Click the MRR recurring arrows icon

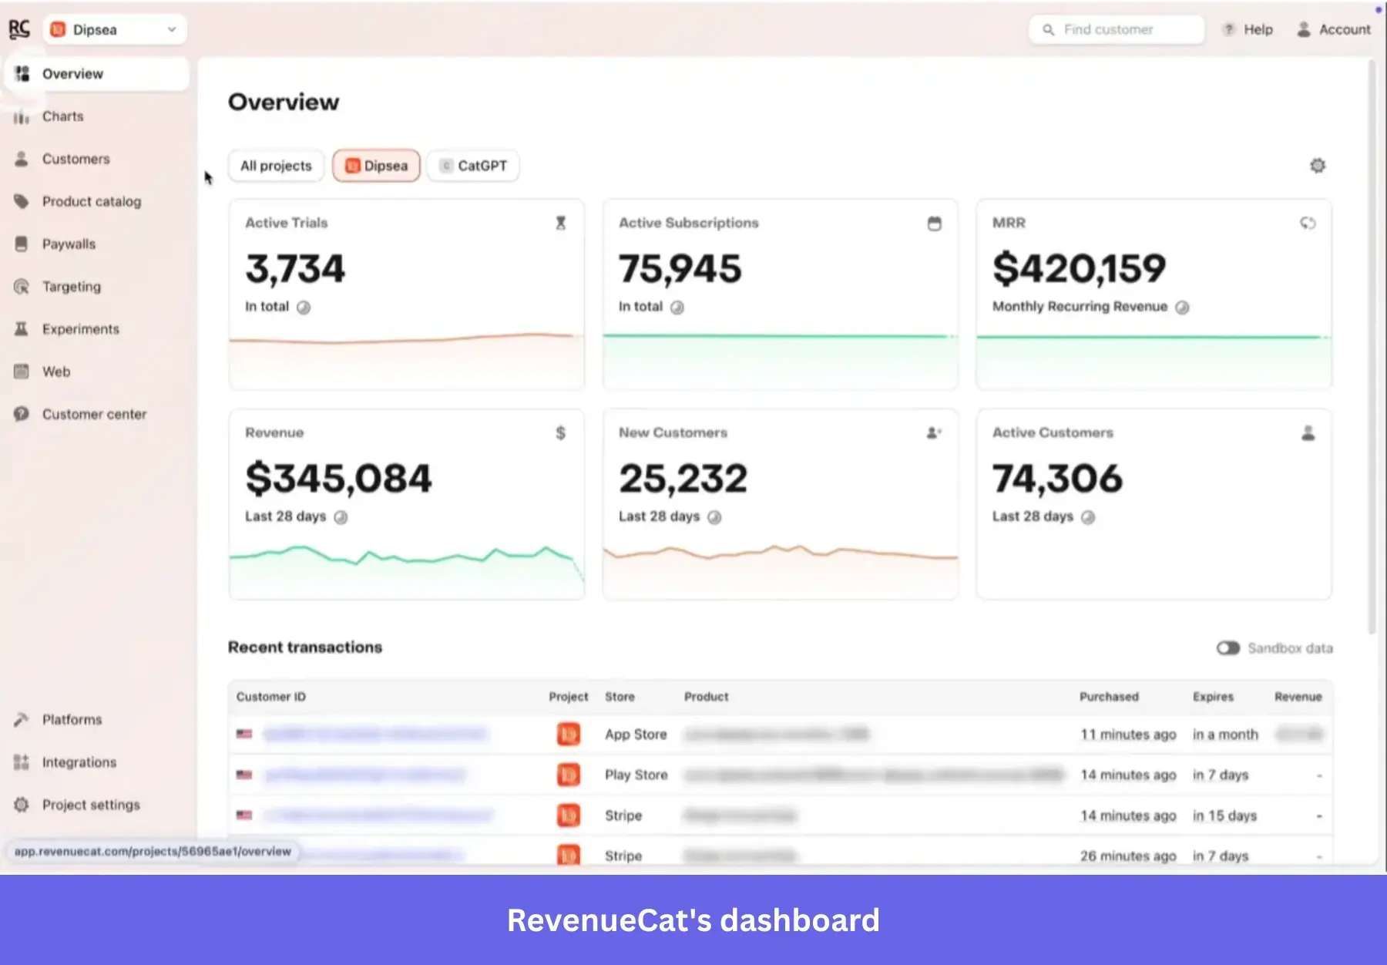pyautogui.click(x=1308, y=223)
